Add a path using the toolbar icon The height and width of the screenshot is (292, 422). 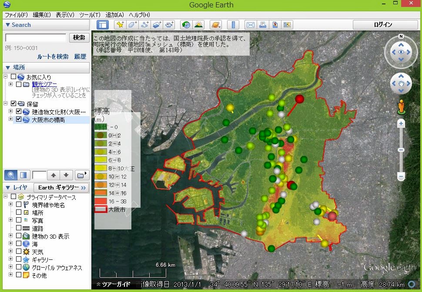click(145, 25)
